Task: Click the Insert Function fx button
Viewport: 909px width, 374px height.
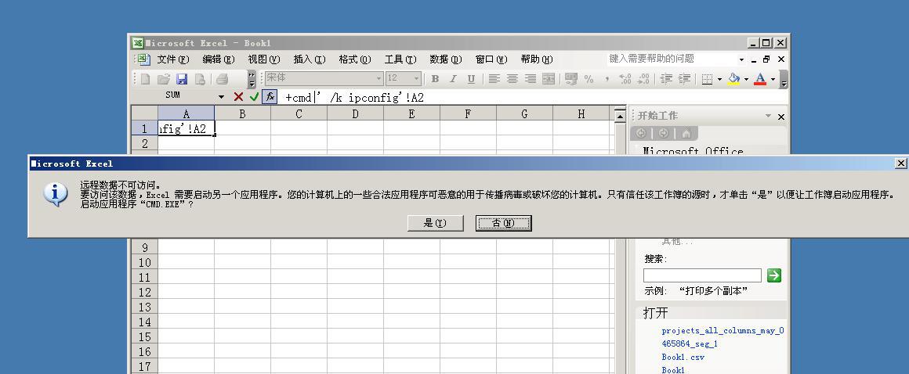Action: click(270, 97)
